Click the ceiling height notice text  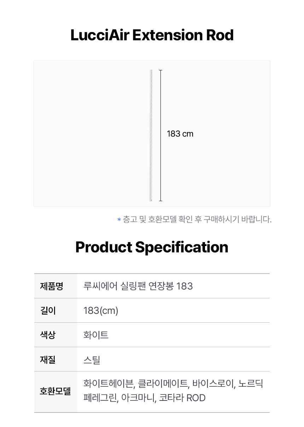197,220
